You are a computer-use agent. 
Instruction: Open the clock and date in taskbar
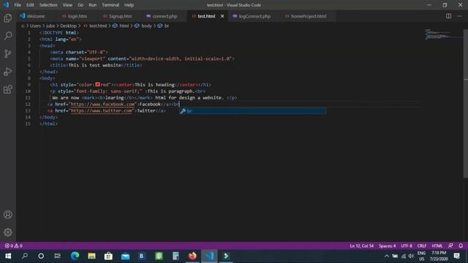(439, 256)
